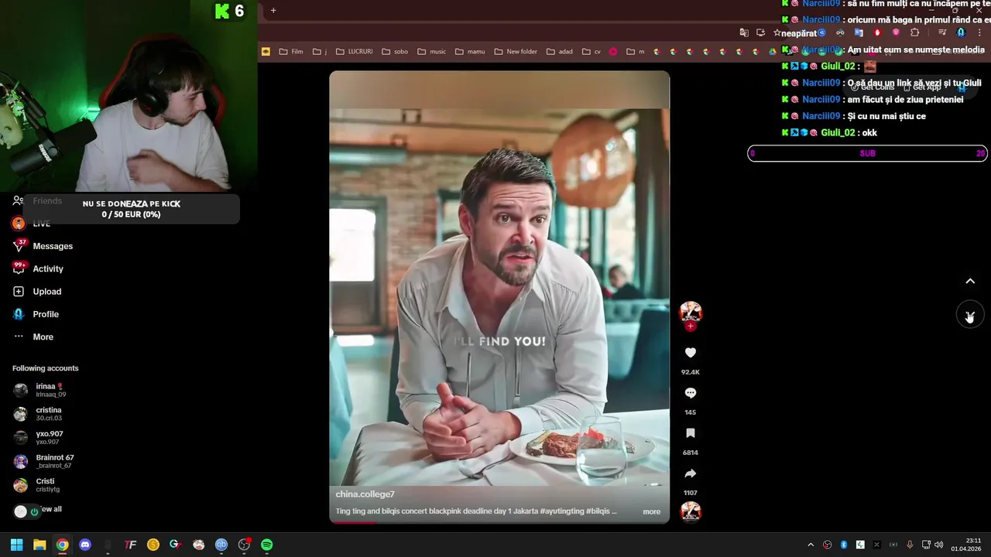The height and width of the screenshot is (557, 991).
Task: Open File Explorer from taskbar
Action: [x=39, y=545]
